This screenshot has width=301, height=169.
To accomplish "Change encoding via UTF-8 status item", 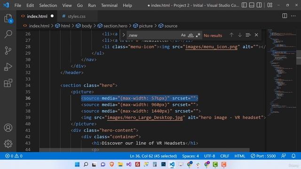I will coord(209,156).
